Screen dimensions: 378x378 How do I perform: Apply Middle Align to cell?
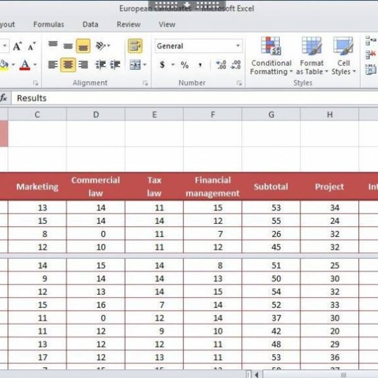pyautogui.click(x=68, y=45)
